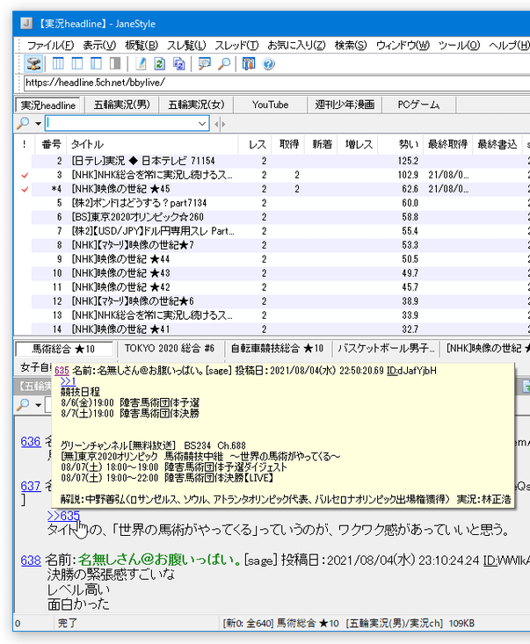Open the thread list search mode dropdown arrow
The image size is (530, 644).
(x=38, y=124)
